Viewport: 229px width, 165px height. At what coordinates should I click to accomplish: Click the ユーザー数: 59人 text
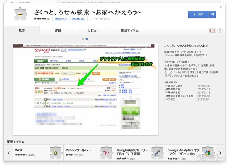(100, 19)
